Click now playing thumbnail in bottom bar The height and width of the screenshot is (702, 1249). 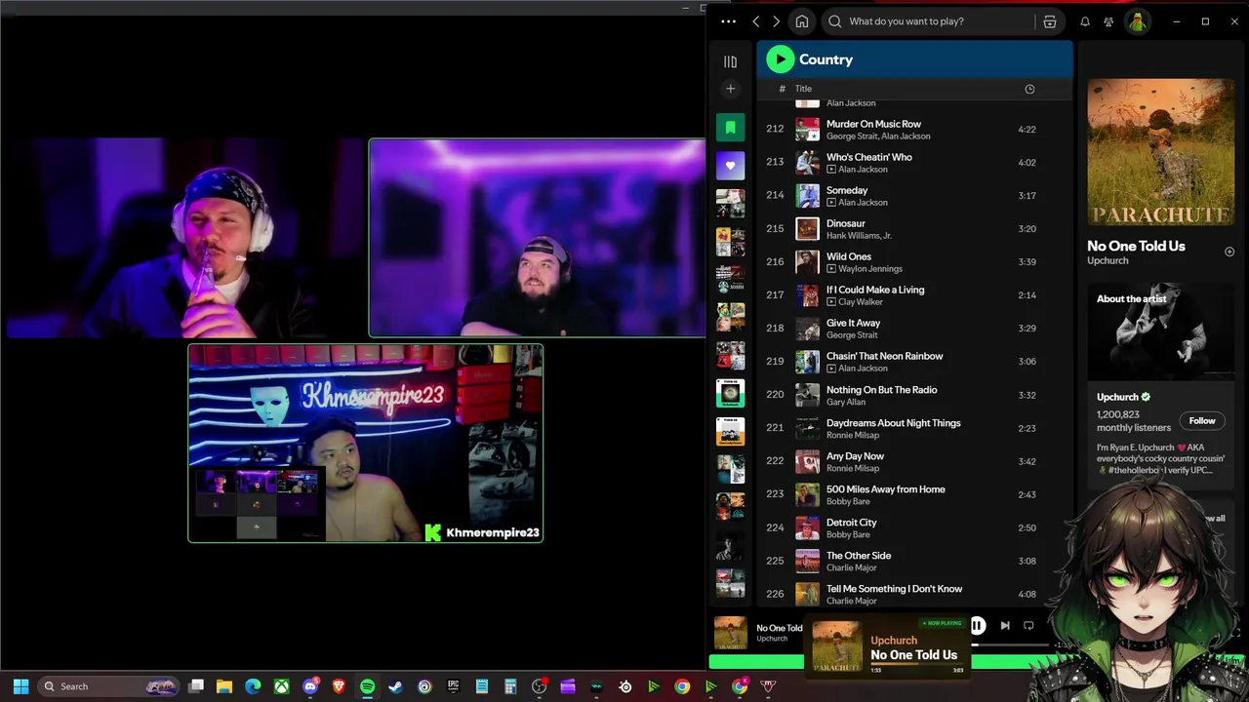point(731,633)
